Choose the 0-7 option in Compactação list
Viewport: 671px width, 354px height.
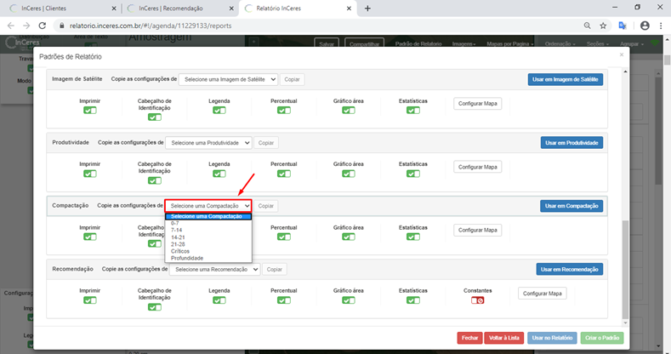tap(208, 224)
